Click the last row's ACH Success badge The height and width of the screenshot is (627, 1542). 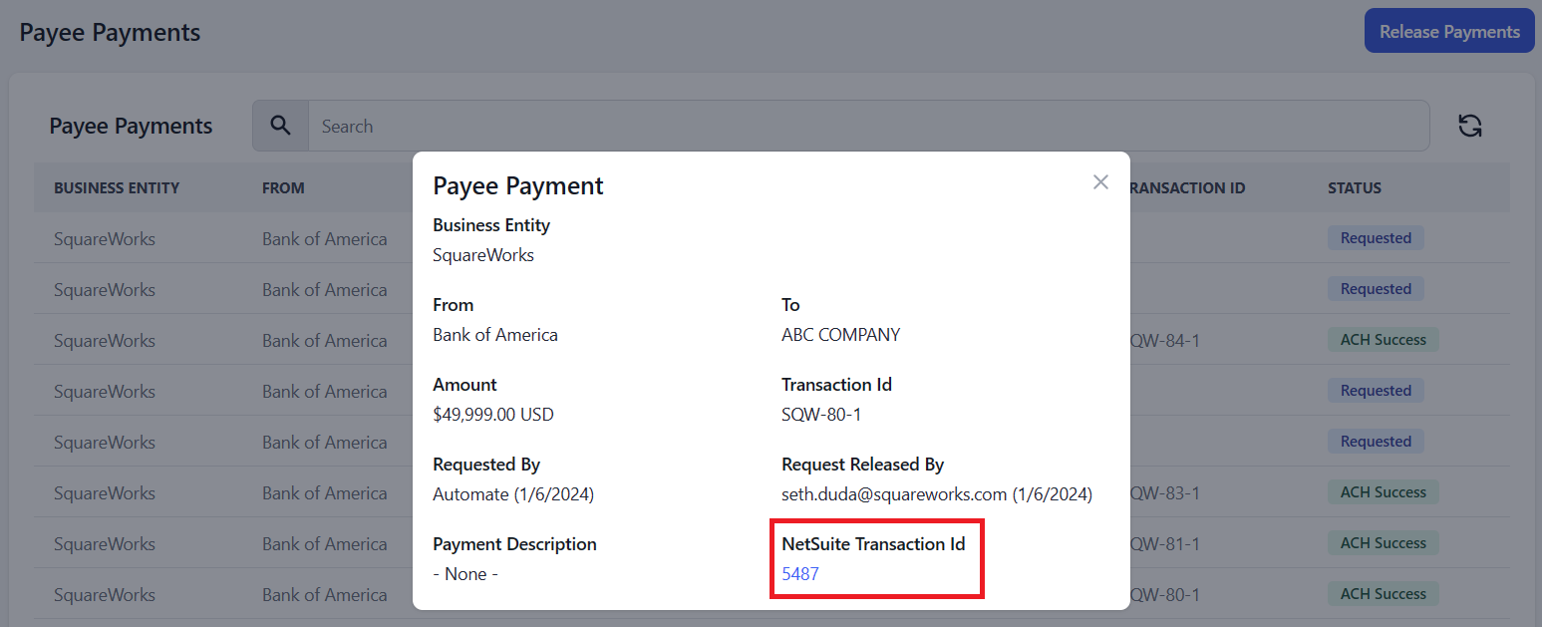tap(1383, 594)
